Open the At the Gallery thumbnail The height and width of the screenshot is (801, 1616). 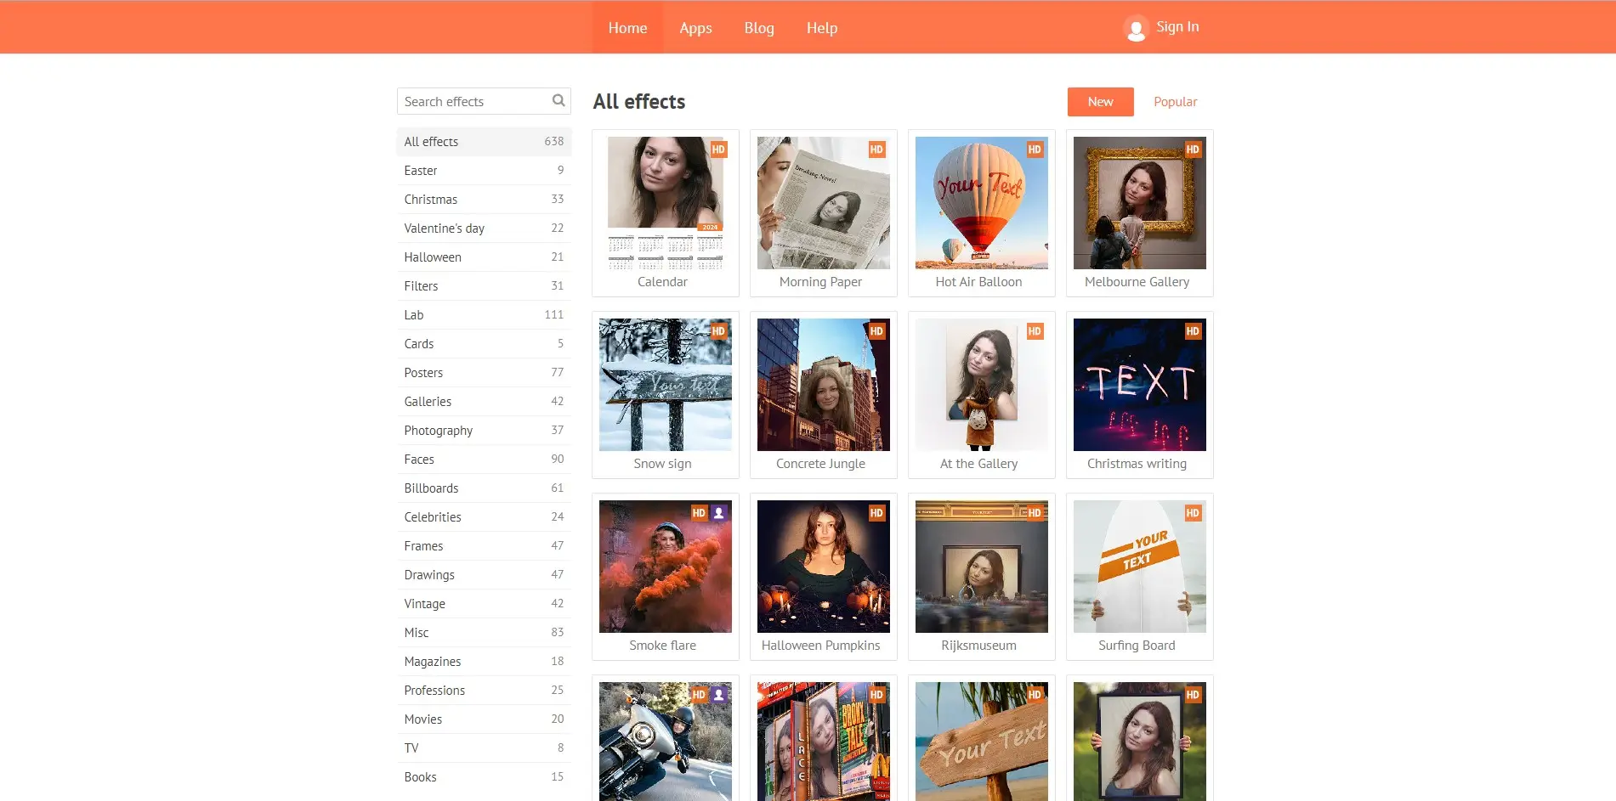pos(982,385)
